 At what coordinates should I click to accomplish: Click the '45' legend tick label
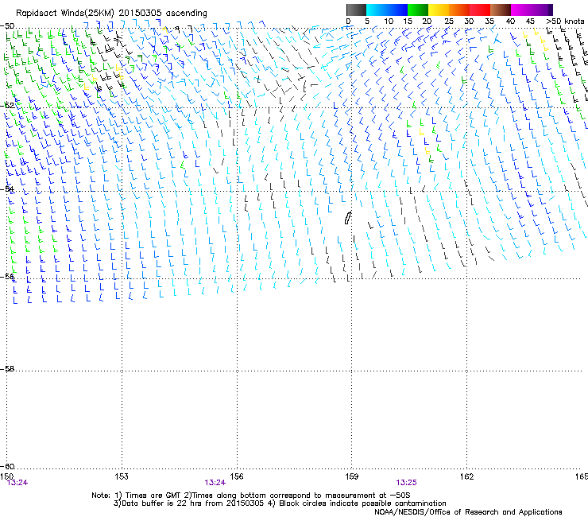530,21
